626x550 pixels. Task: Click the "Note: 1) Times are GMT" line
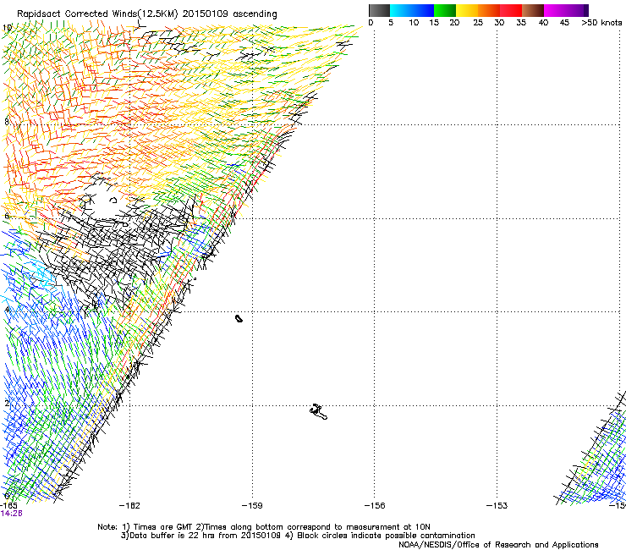click(264, 527)
